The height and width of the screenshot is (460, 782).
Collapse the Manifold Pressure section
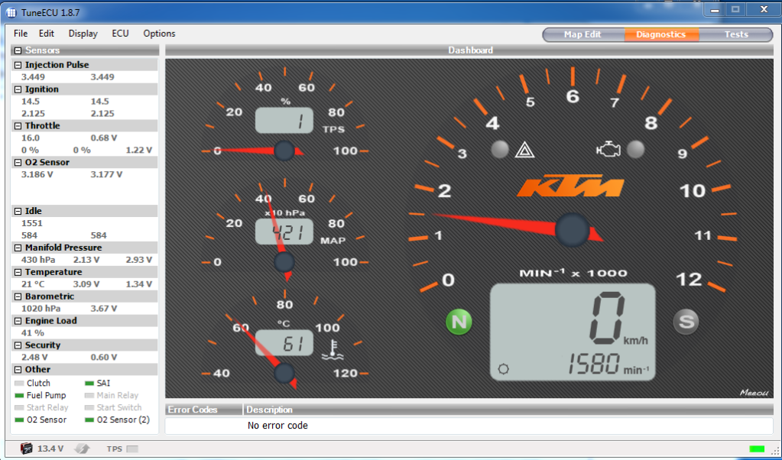18,248
